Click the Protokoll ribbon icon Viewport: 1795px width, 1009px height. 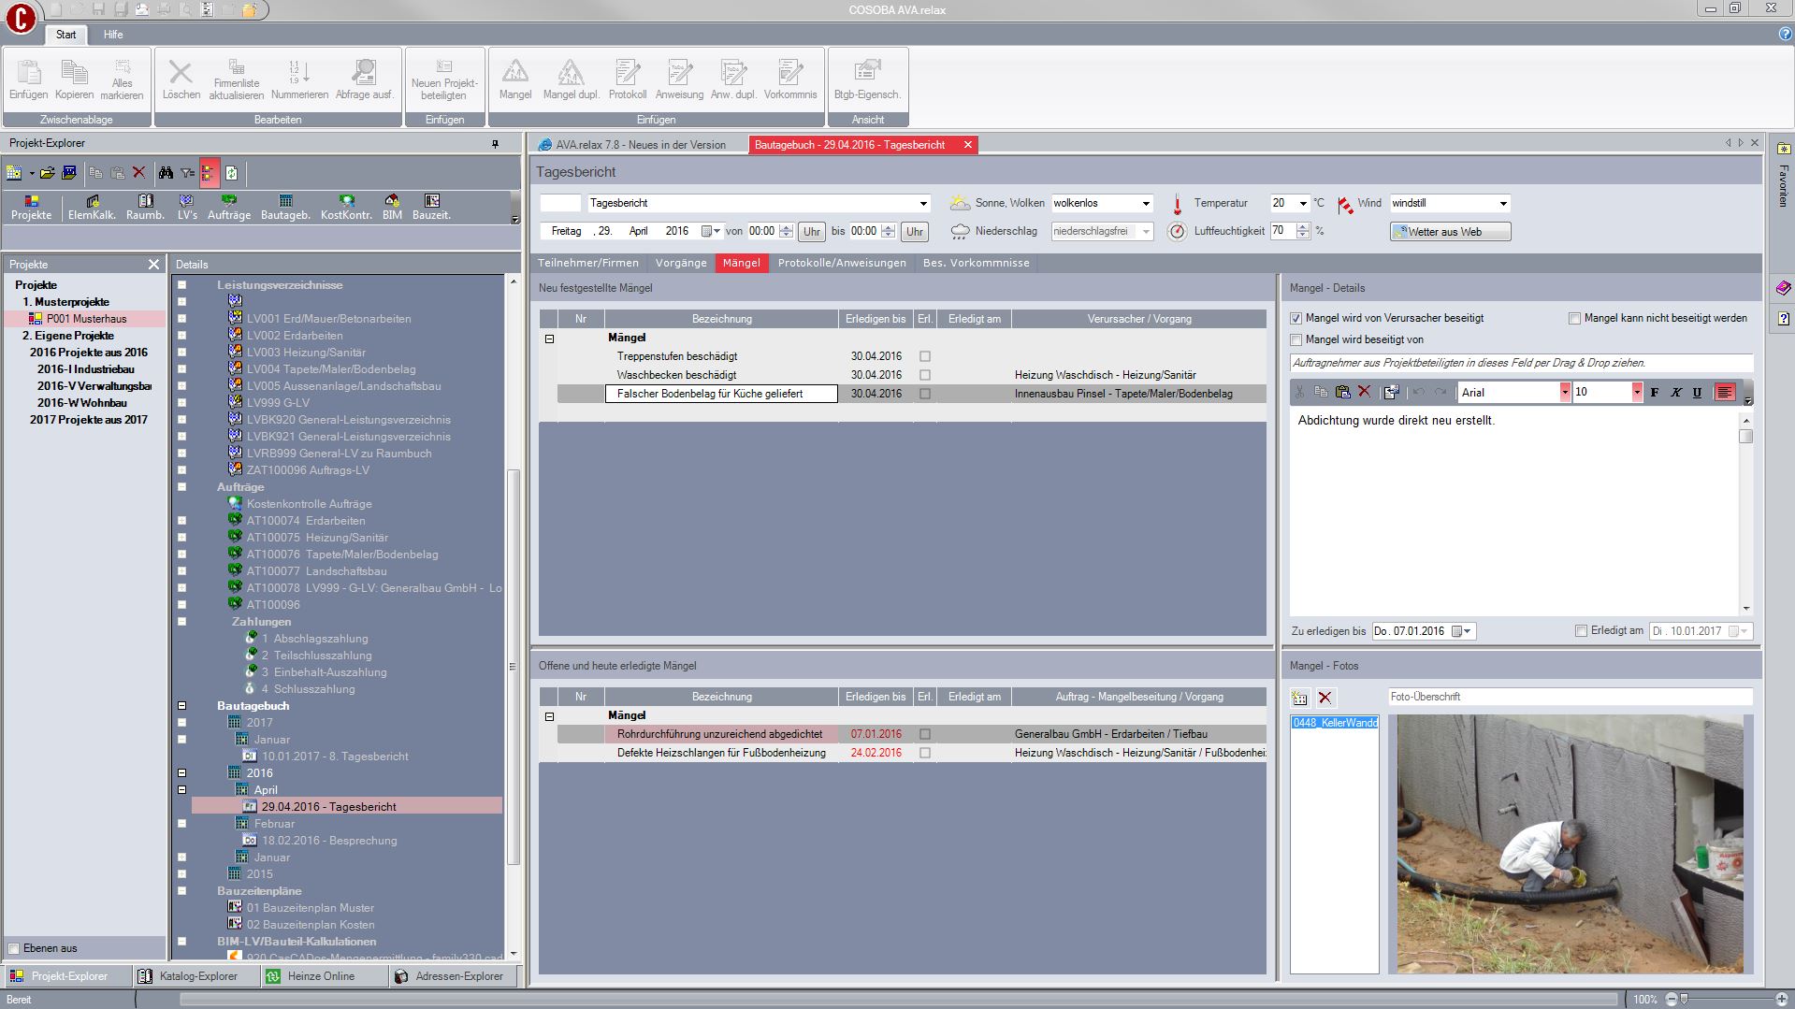[627, 79]
